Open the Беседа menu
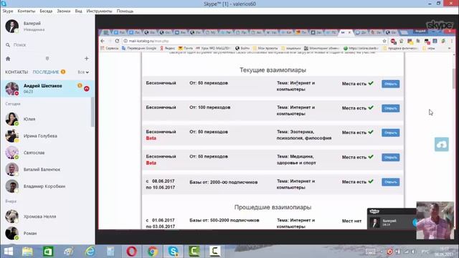The height and width of the screenshot is (258, 459). (46, 11)
